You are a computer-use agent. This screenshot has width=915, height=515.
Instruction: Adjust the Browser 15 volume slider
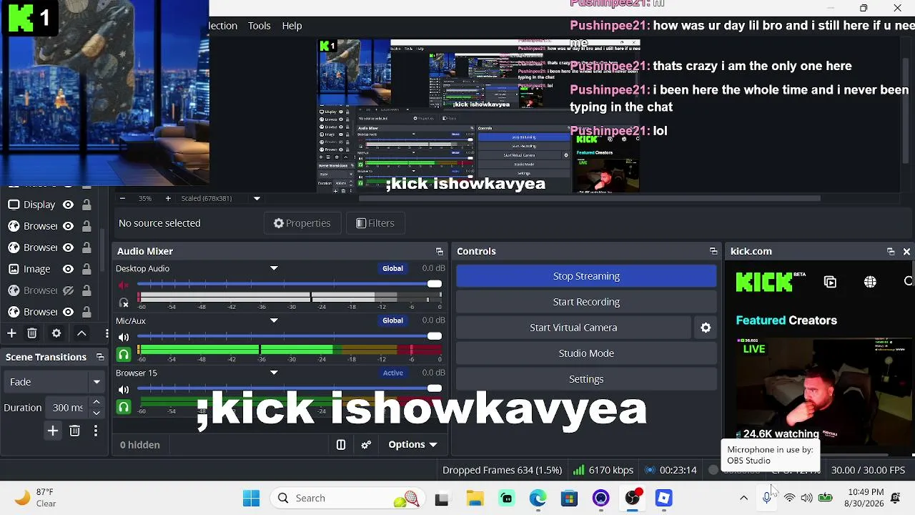[x=290, y=388]
